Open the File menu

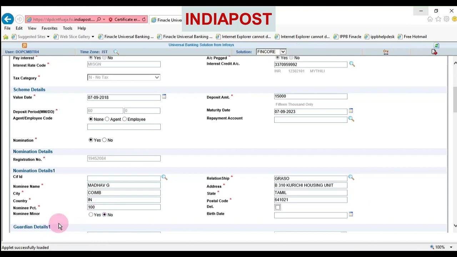(x=7, y=28)
